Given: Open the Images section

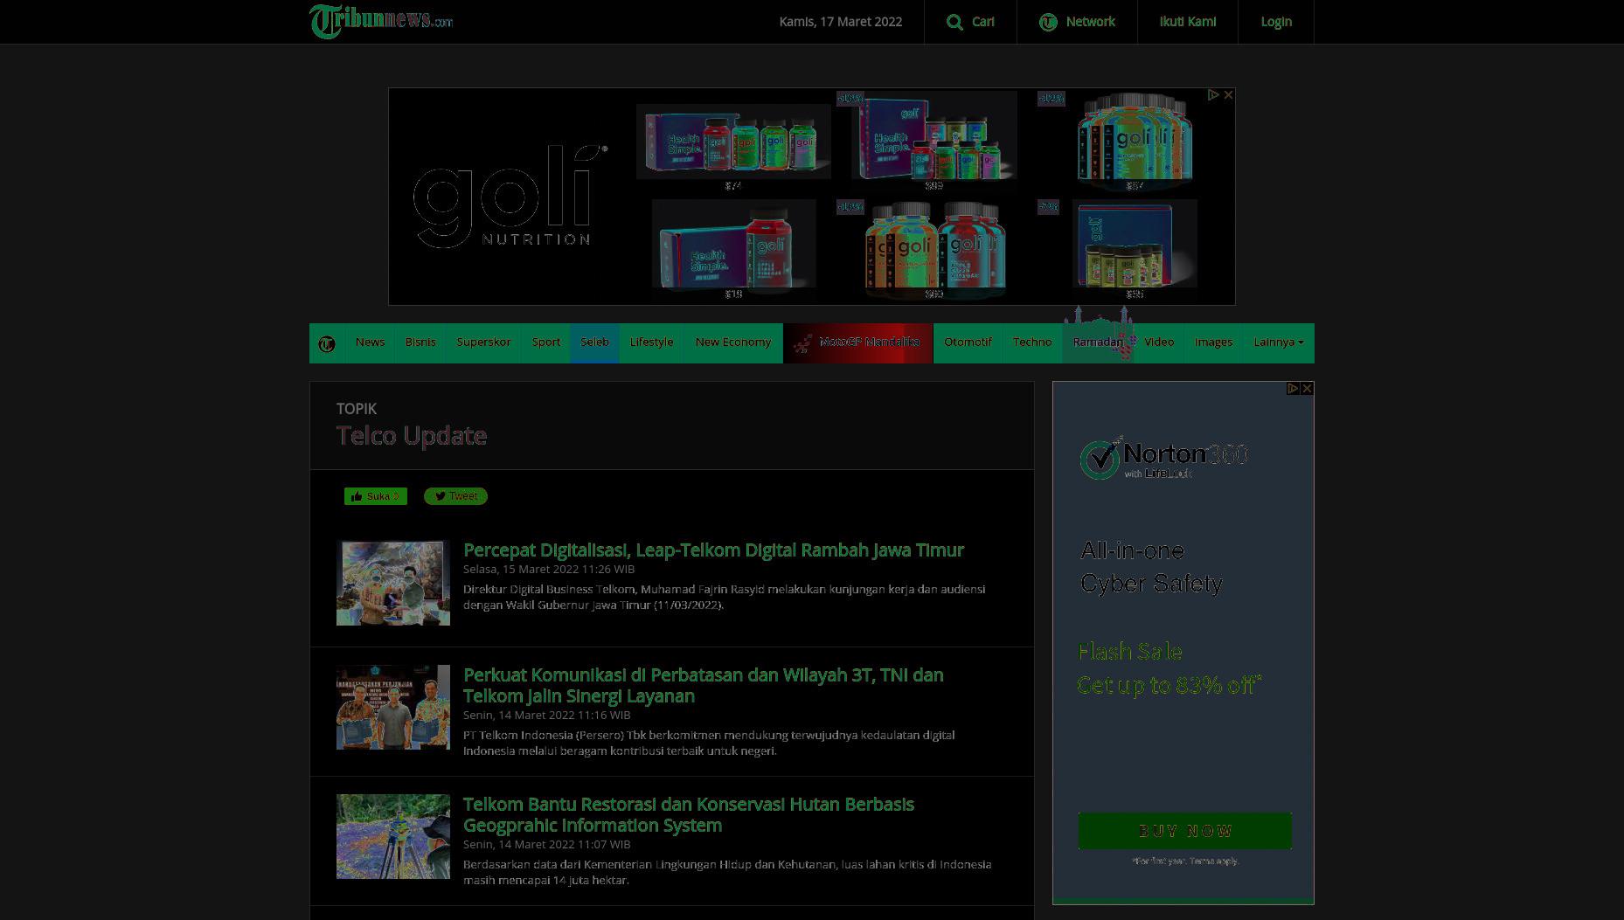Looking at the screenshot, I should coord(1213,342).
